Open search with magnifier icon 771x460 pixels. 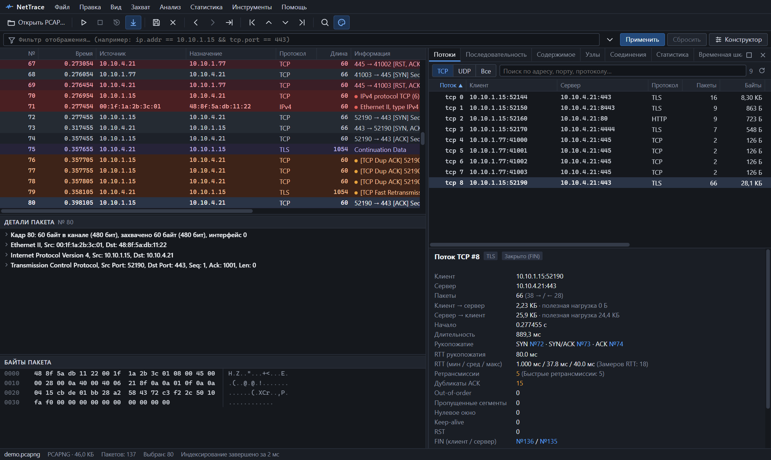click(325, 22)
